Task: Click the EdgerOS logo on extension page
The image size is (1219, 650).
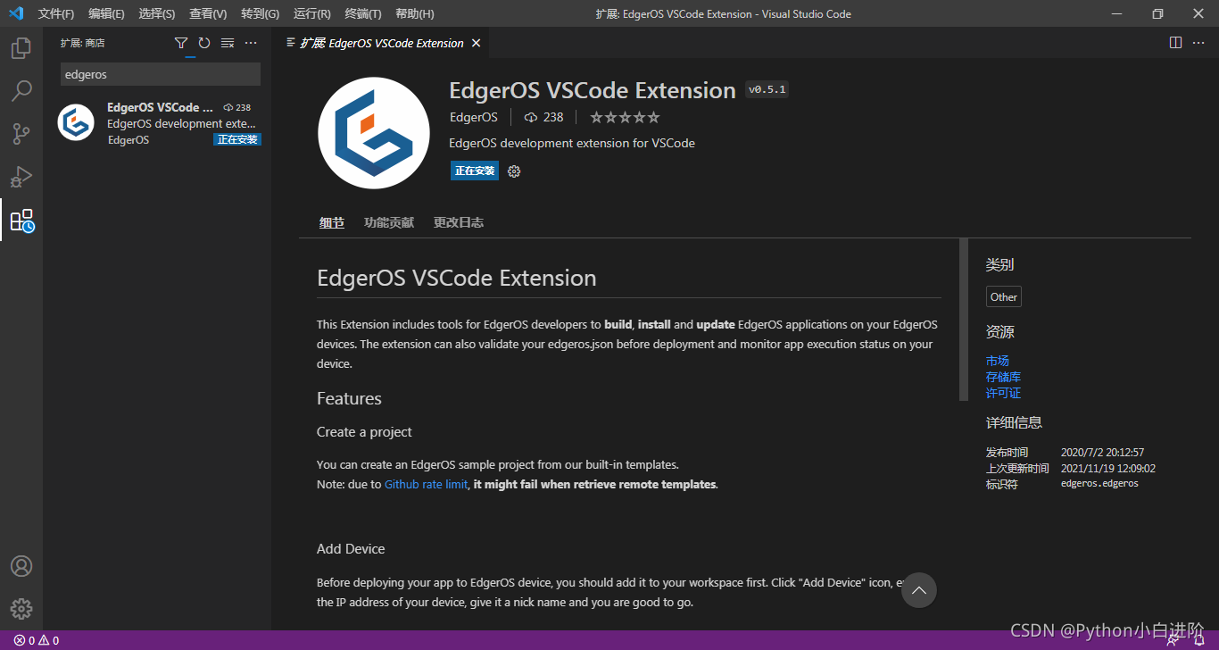Action: coord(374,133)
